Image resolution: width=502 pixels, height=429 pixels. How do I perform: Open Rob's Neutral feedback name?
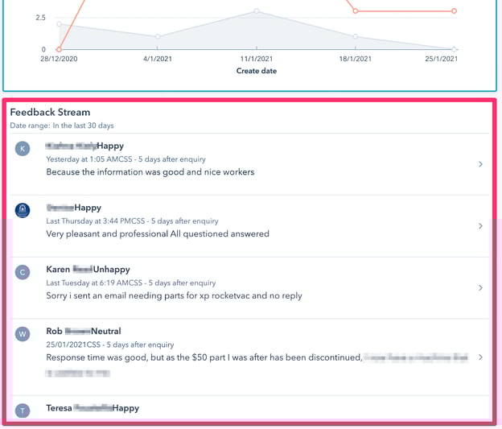pos(83,331)
